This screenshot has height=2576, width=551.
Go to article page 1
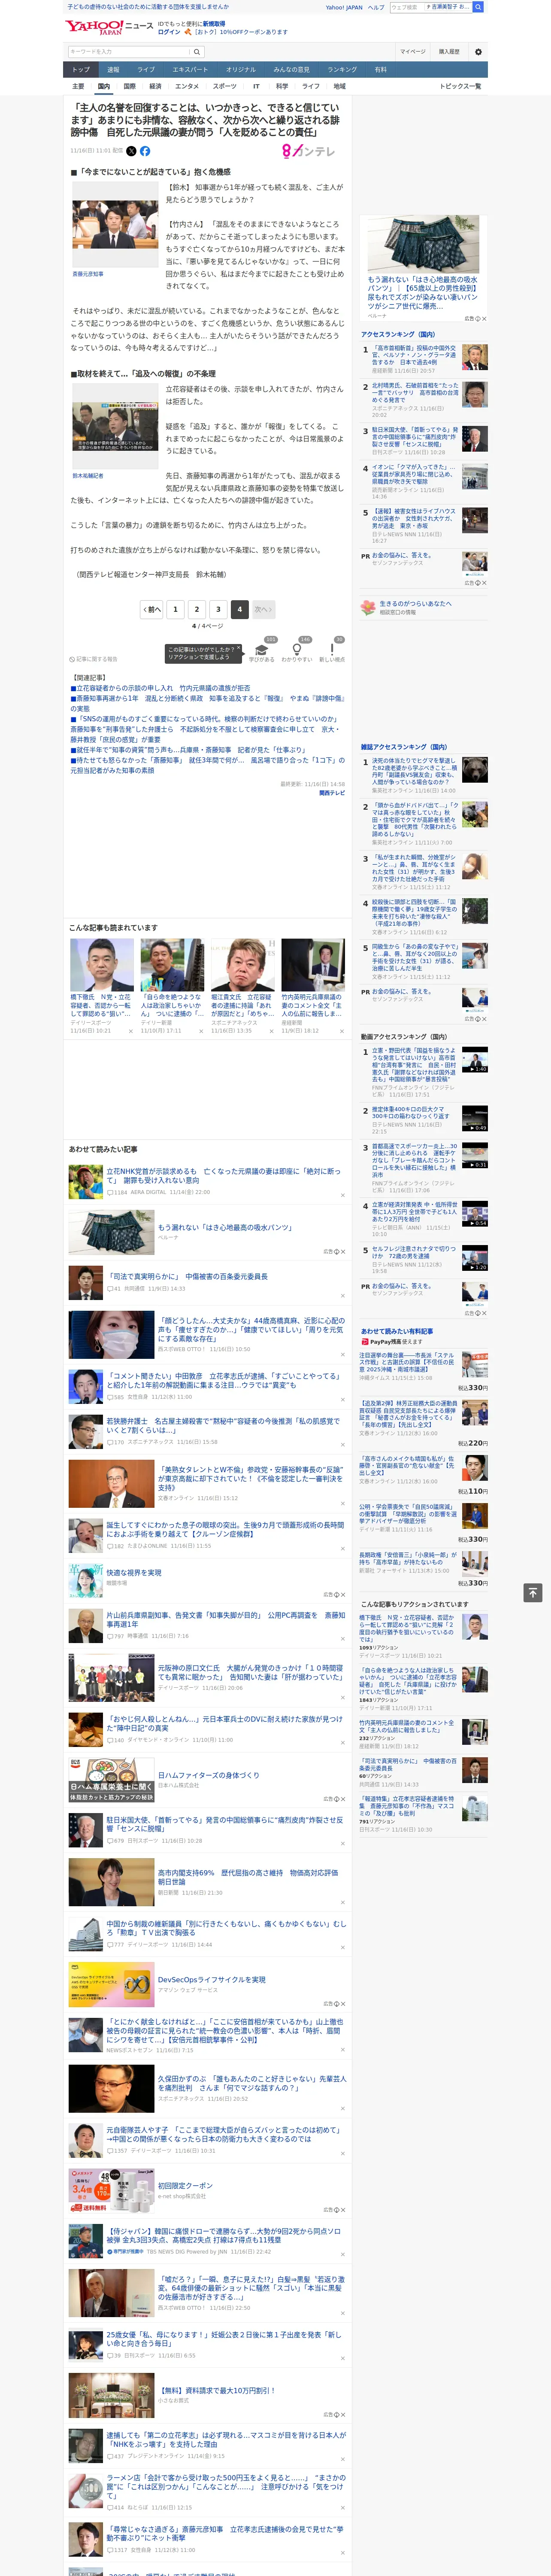(x=175, y=609)
